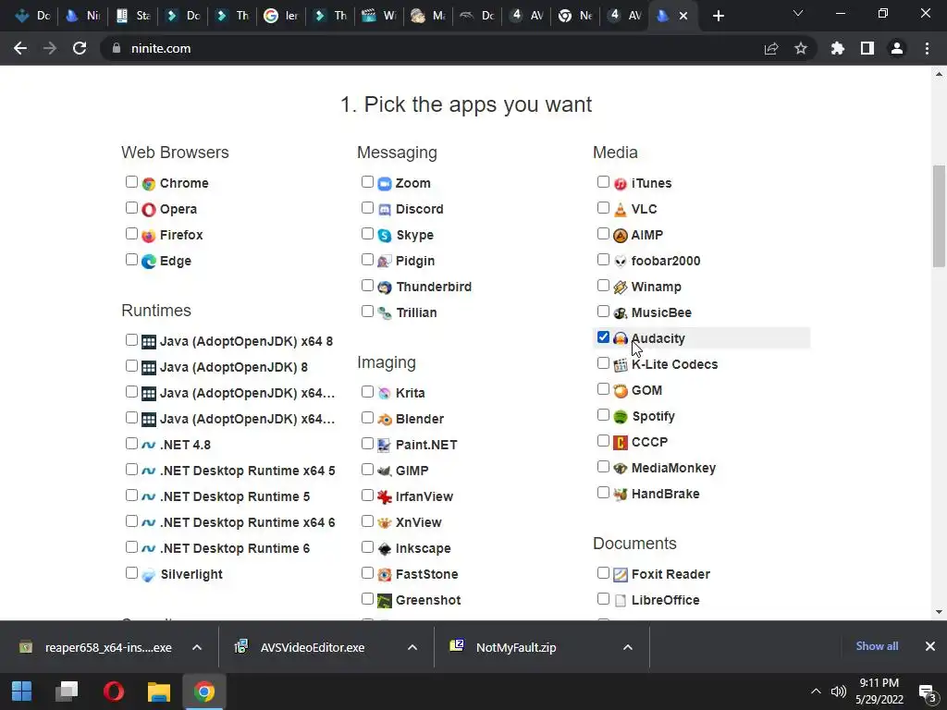Click the Greenshot icon under Imaging
This screenshot has width=947, height=710.
point(385,601)
